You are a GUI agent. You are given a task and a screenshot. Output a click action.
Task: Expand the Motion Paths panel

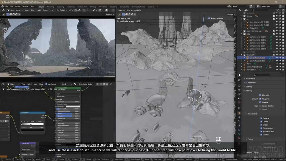click(x=250, y=79)
